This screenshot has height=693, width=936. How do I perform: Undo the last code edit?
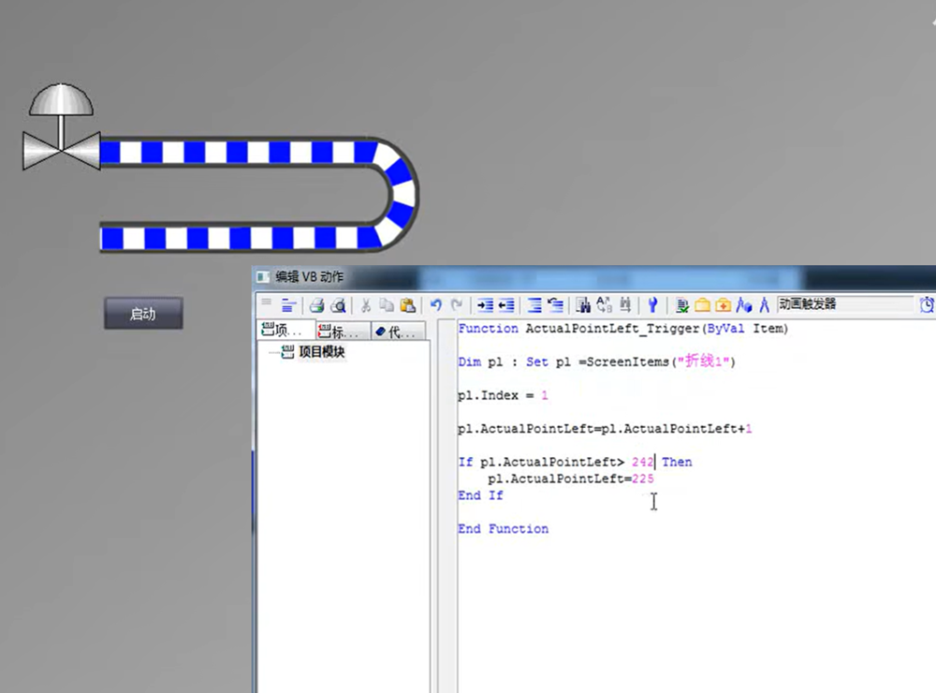point(436,304)
